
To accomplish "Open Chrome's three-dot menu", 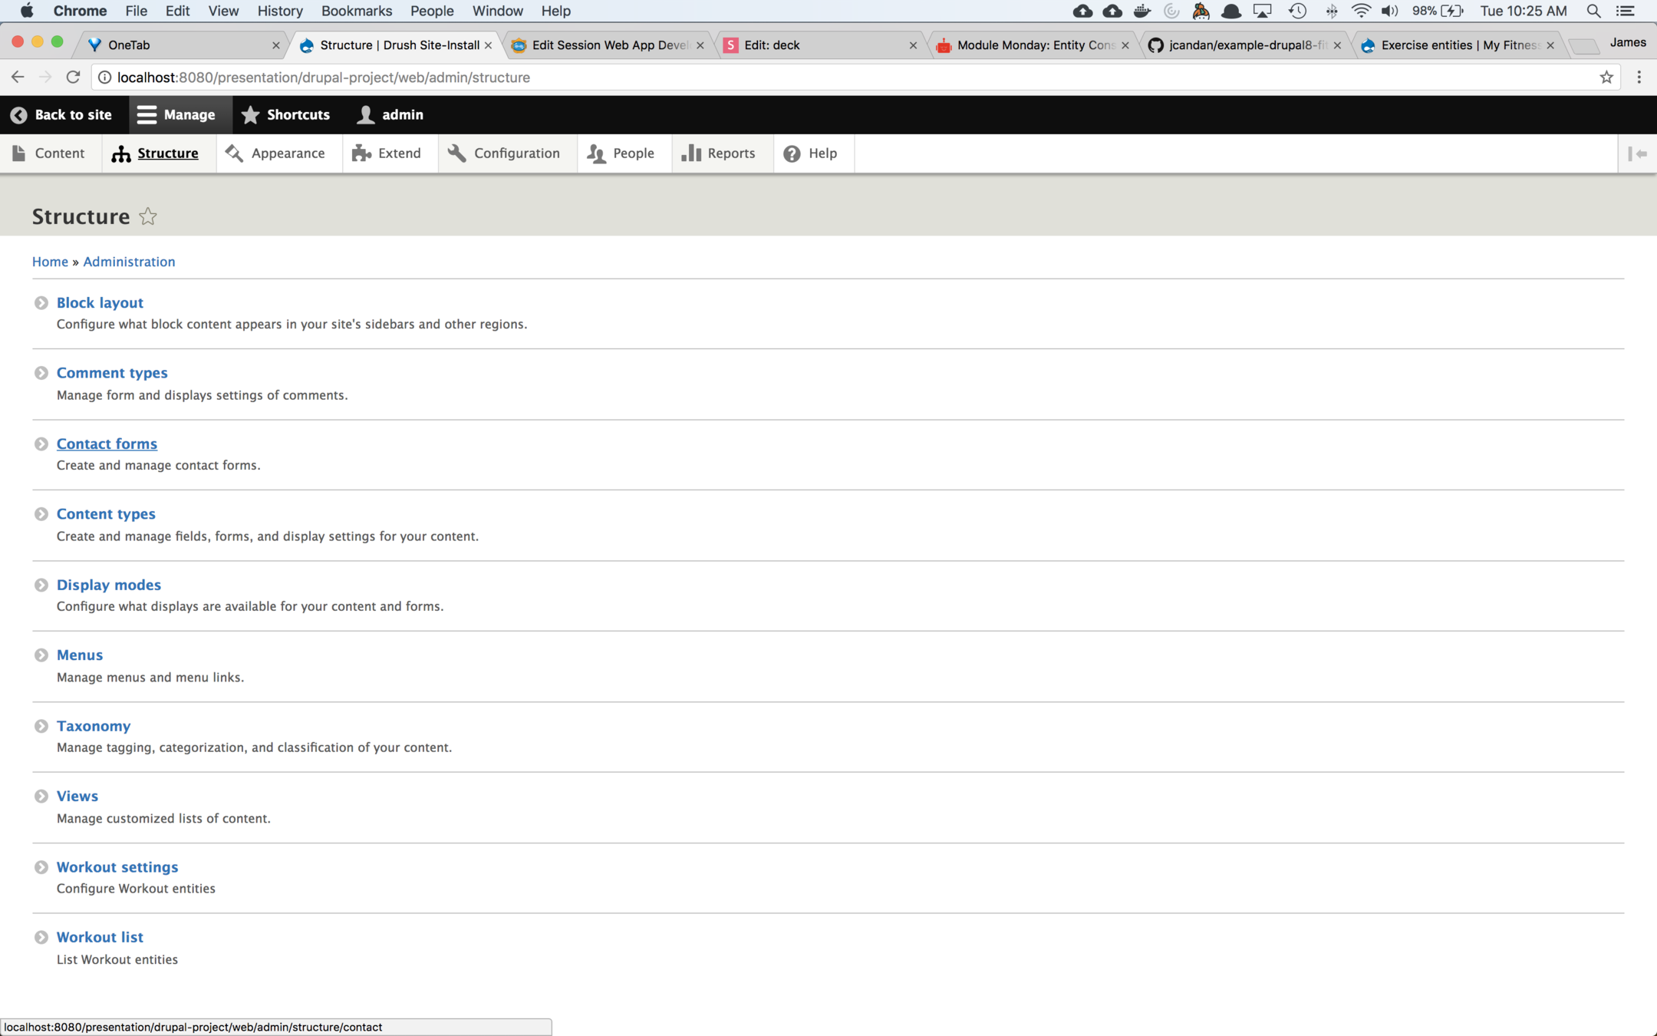I will pyautogui.click(x=1639, y=77).
